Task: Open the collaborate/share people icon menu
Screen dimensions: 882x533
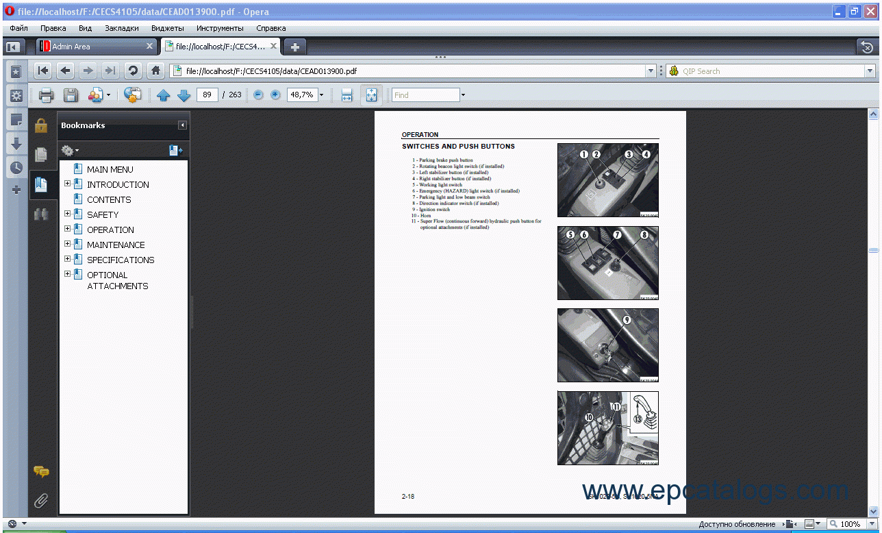Action: click(x=99, y=95)
